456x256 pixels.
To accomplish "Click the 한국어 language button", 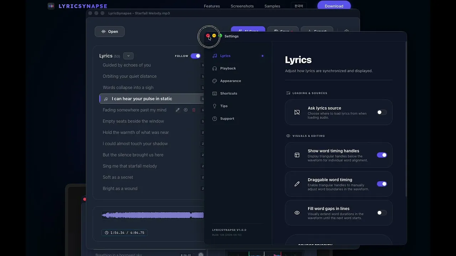I will 299,6.
